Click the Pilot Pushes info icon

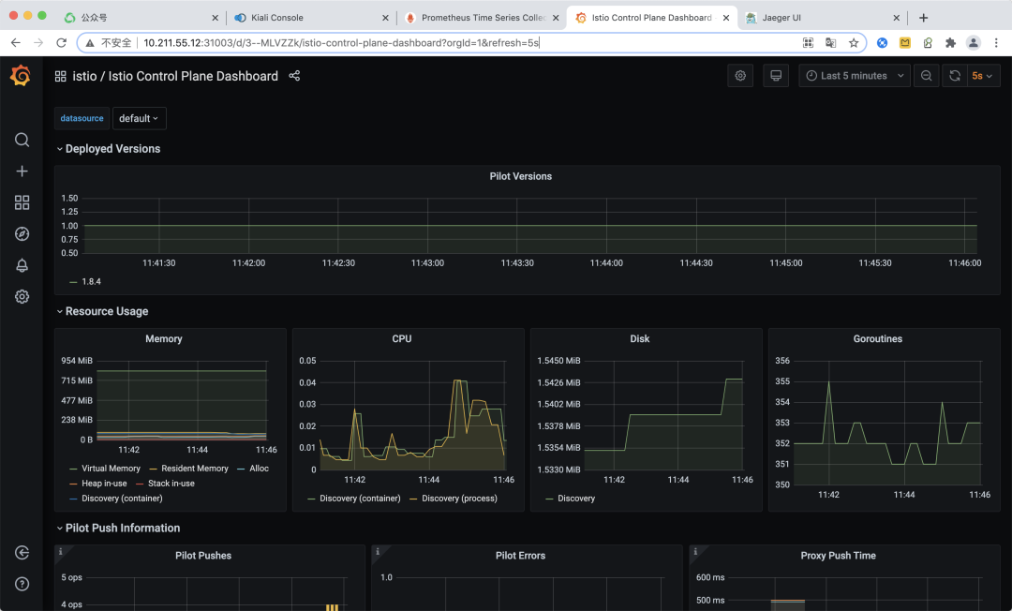(x=61, y=552)
